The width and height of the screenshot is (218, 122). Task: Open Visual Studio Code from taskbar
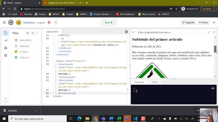click(135, 119)
